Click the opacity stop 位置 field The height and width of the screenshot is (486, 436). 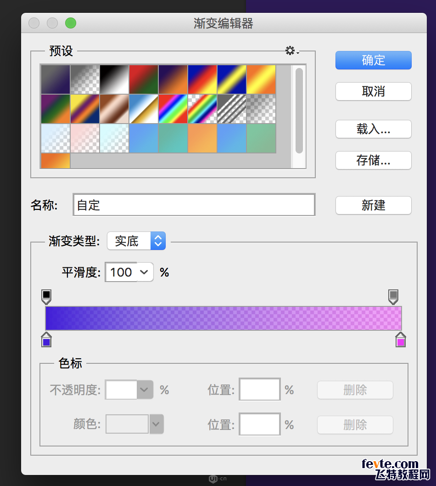click(x=260, y=389)
